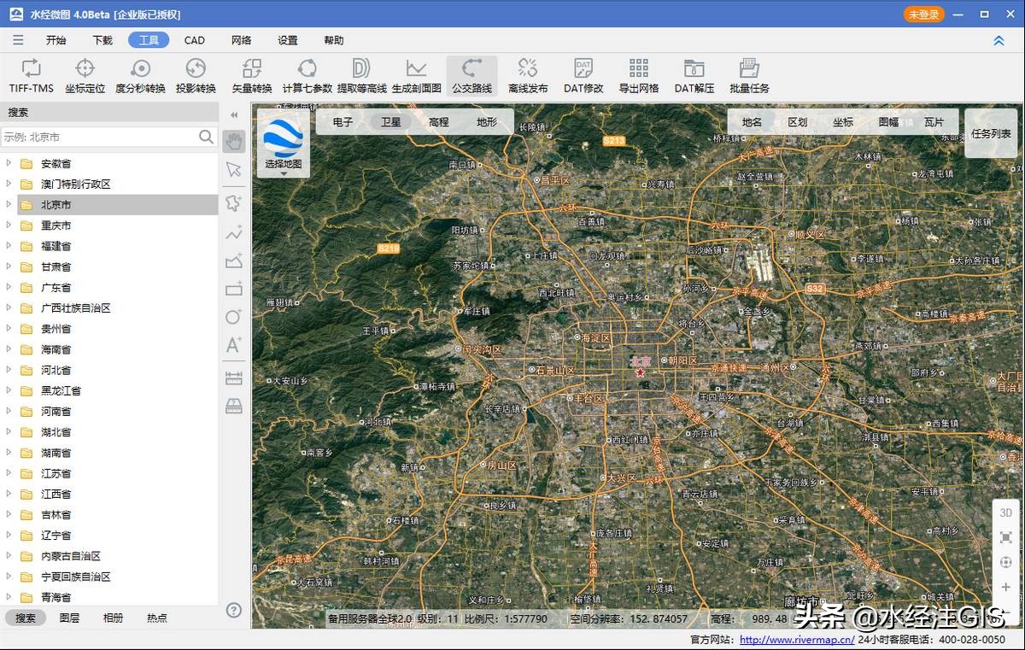Click the 未登录 login button
The height and width of the screenshot is (650, 1025).
tap(923, 15)
